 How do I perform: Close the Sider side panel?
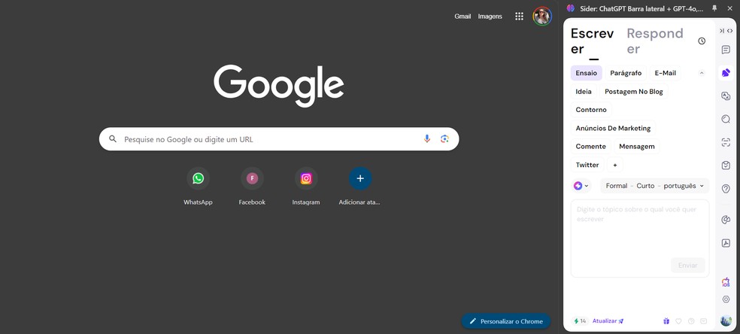(x=729, y=8)
